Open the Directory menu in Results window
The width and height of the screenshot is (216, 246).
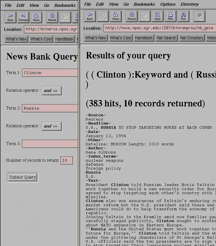(x=189, y=4)
